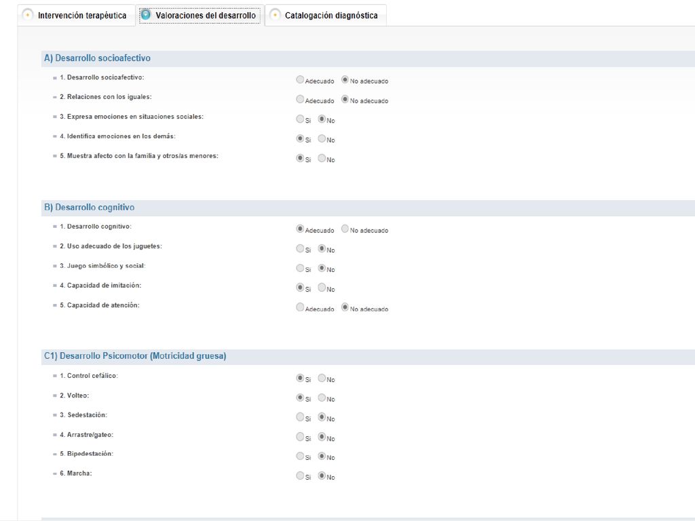Set Desarrollo cognitivo to No adecuado
The width and height of the screenshot is (695, 521).
[x=345, y=229]
